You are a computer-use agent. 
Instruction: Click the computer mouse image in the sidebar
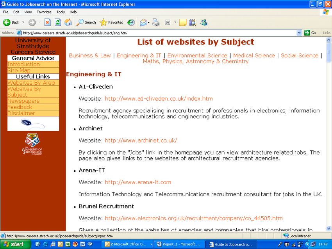click(x=33, y=124)
